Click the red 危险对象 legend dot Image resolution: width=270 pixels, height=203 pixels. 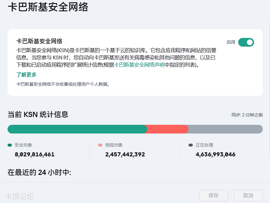100,145
